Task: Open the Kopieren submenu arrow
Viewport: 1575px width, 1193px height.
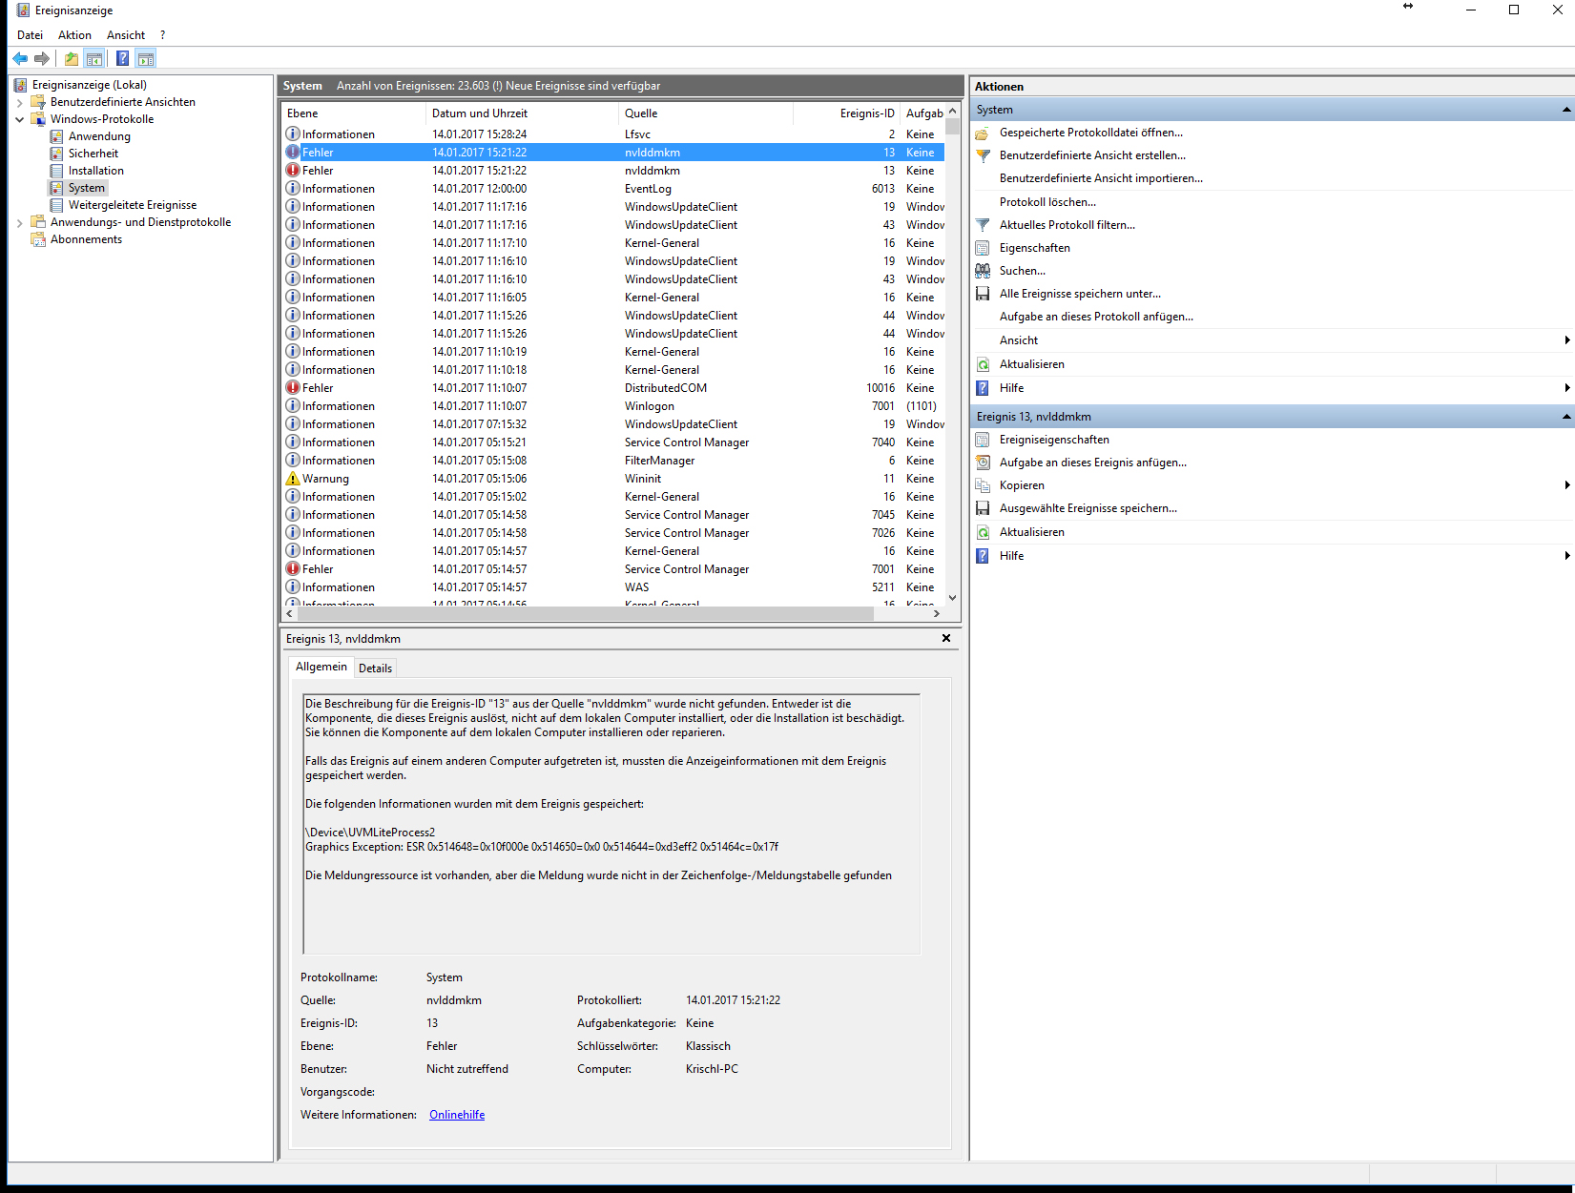Action: 1566,485
